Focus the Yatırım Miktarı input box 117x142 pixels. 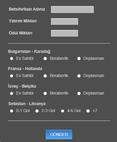65,21
